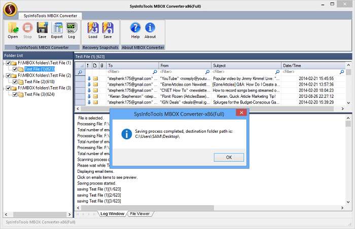Click Save recovery snapshot icon
Screen dimensions: 355x229
point(108,28)
